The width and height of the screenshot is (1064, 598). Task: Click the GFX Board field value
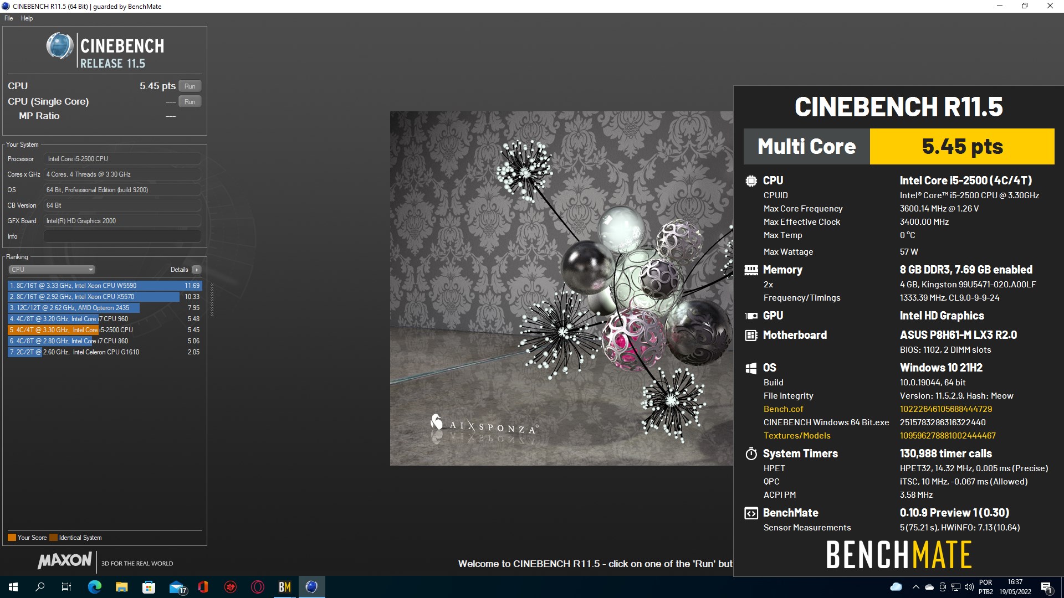point(122,221)
